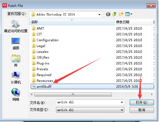Open the Libraries (库) shortcut
Image resolution: width=159 pixels, height=122 pixels.
[16, 61]
